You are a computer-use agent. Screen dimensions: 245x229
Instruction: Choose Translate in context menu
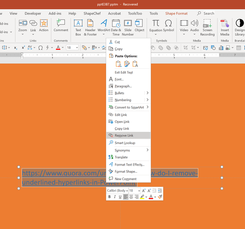[x=129, y=157]
